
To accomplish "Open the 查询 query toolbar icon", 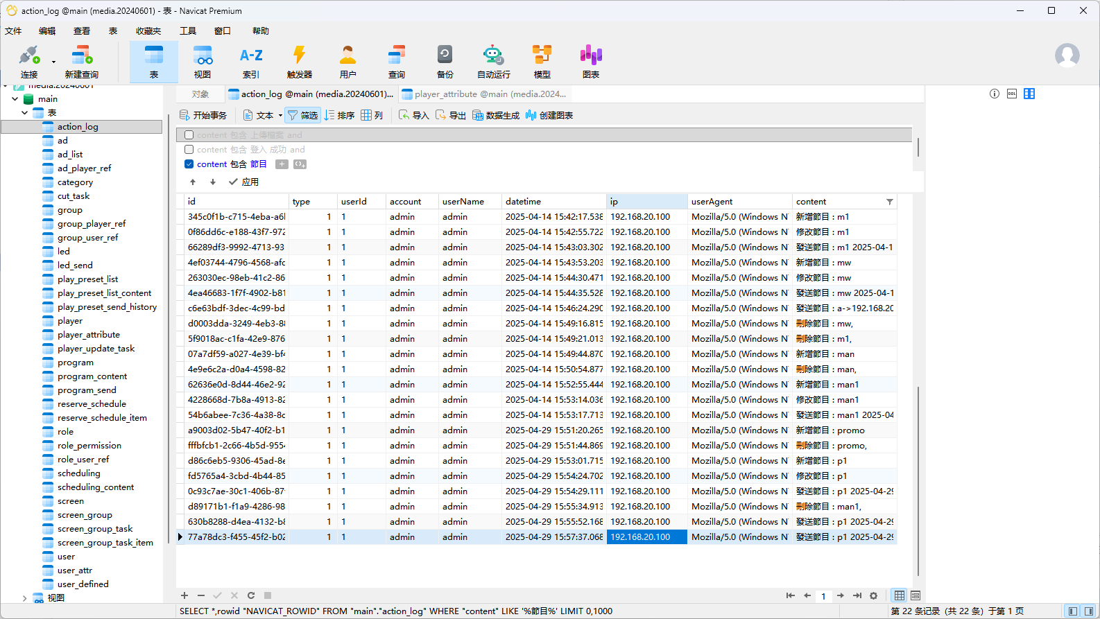I will [x=397, y=62].
